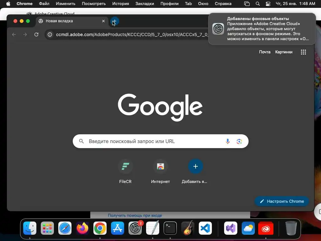This screenshot has width=321, height=241.
Task: Open Finder from the Dock
Action: (30, 228)
